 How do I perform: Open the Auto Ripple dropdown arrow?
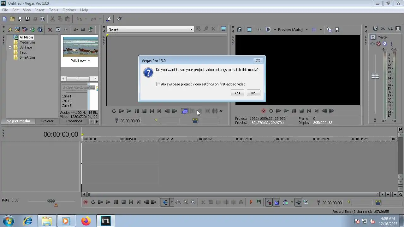click(292, 202)
